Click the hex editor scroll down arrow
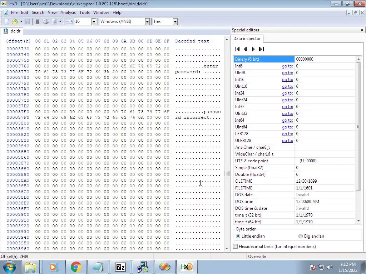 [x=227, y=249]
